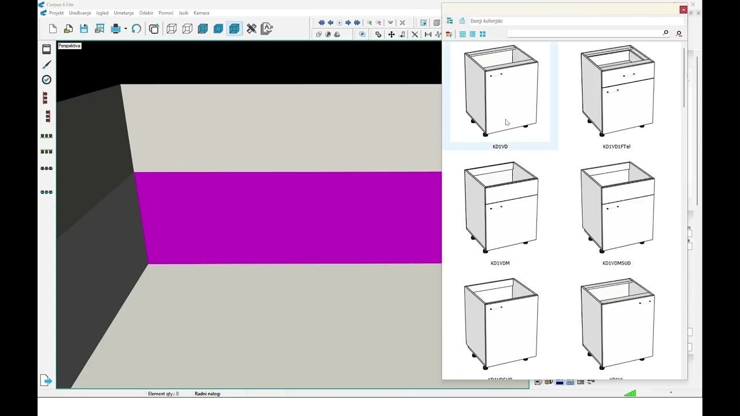740x416 pixels.
Task: Click the Perspektiva view label
Action: (69, 46)
